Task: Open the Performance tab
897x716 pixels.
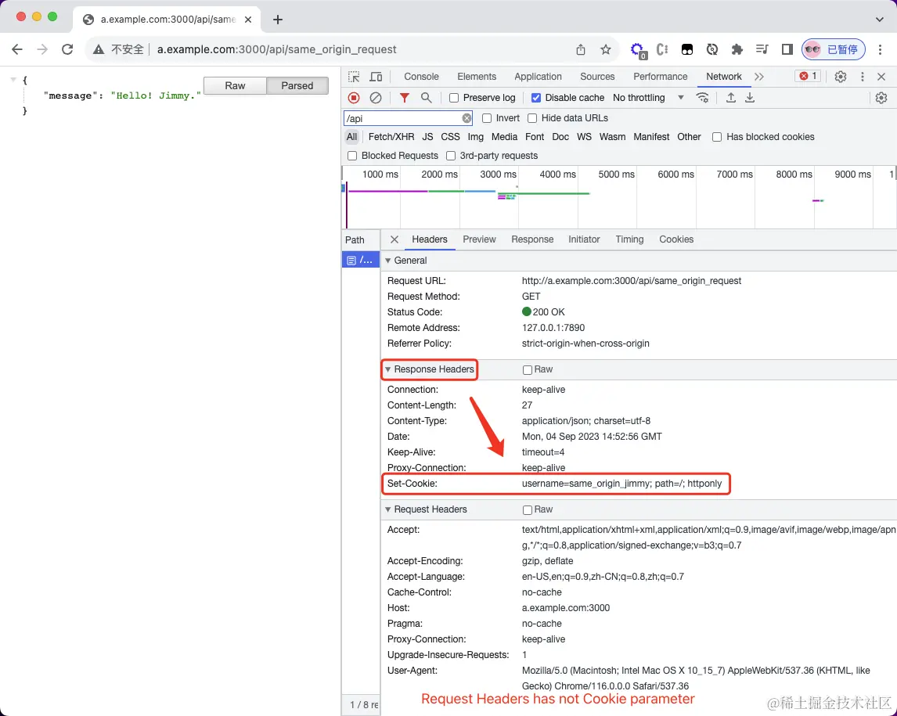Action: pos(660,77)
